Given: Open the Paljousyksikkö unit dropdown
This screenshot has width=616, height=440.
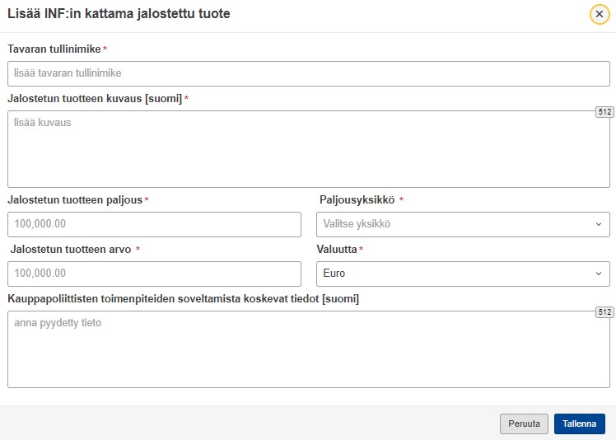Looking at the screenshot, I should pos(463,224).
